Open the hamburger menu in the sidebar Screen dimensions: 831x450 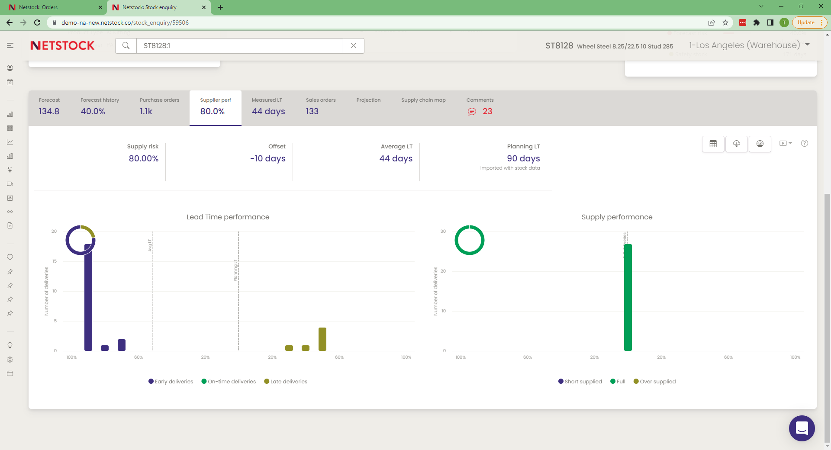pyautogui.click(x=10, y=45)
